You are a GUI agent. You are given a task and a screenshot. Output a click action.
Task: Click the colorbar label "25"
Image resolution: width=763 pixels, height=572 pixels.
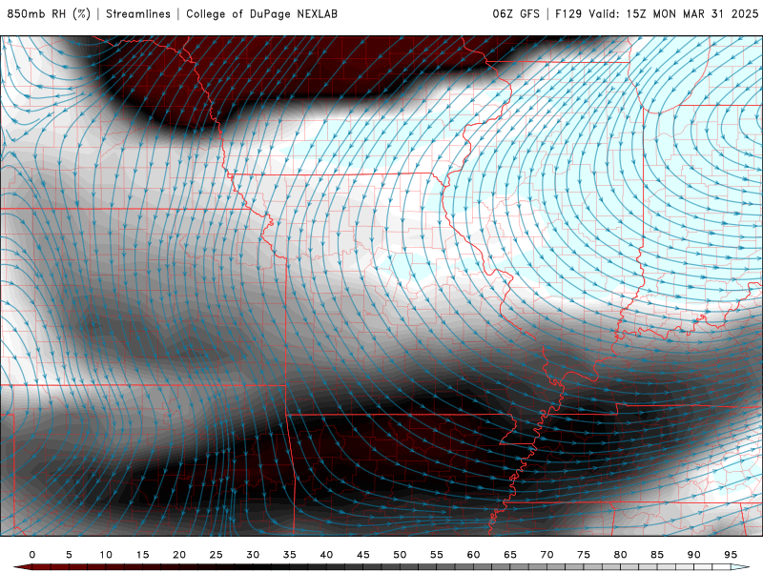pyautogui.click(x=217, y=555)
